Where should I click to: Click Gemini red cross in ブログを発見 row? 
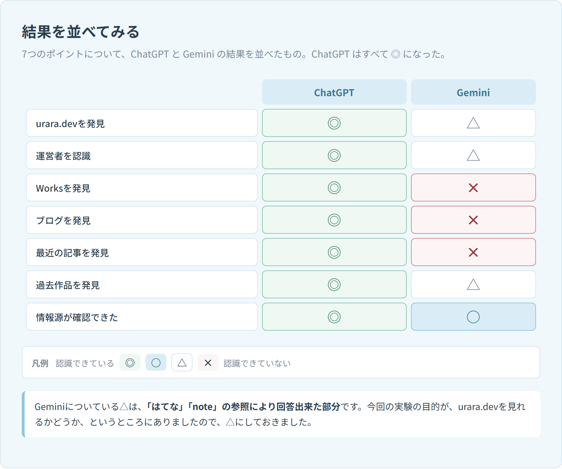coord(473,220)
